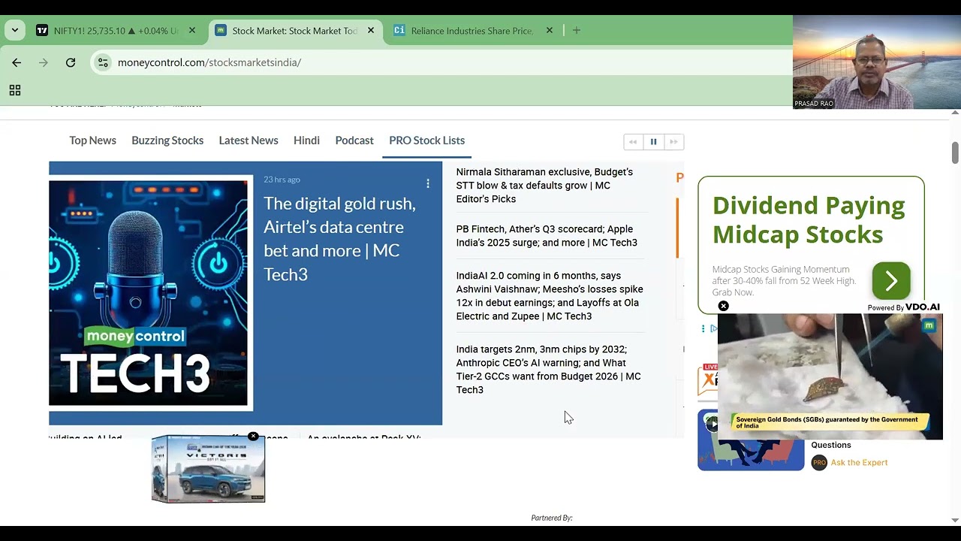Read Nirmala Sitharaman exclusive article
Viewport: 961px width, 541px height.
point(544,186)
